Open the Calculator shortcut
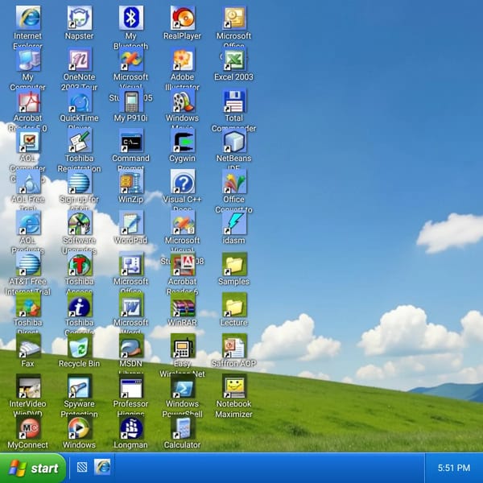 pos(183,427)
